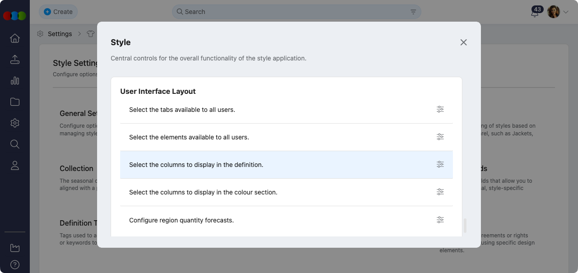Open the filter icon inside the search bar
Viewport: 578px width, 273px height.
[413, 12]
